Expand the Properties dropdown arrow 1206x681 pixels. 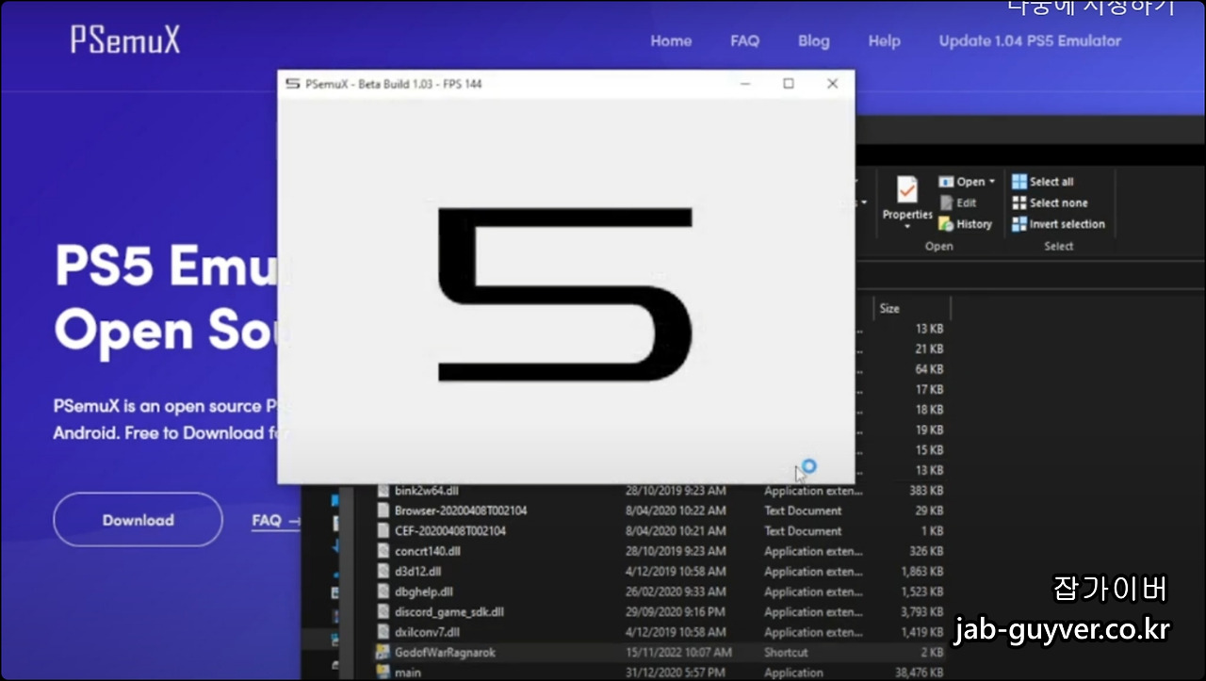[906, 227]
